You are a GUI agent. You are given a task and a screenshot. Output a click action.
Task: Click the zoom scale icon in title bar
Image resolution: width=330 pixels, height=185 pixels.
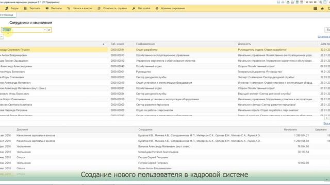click(x=321, y=2)
